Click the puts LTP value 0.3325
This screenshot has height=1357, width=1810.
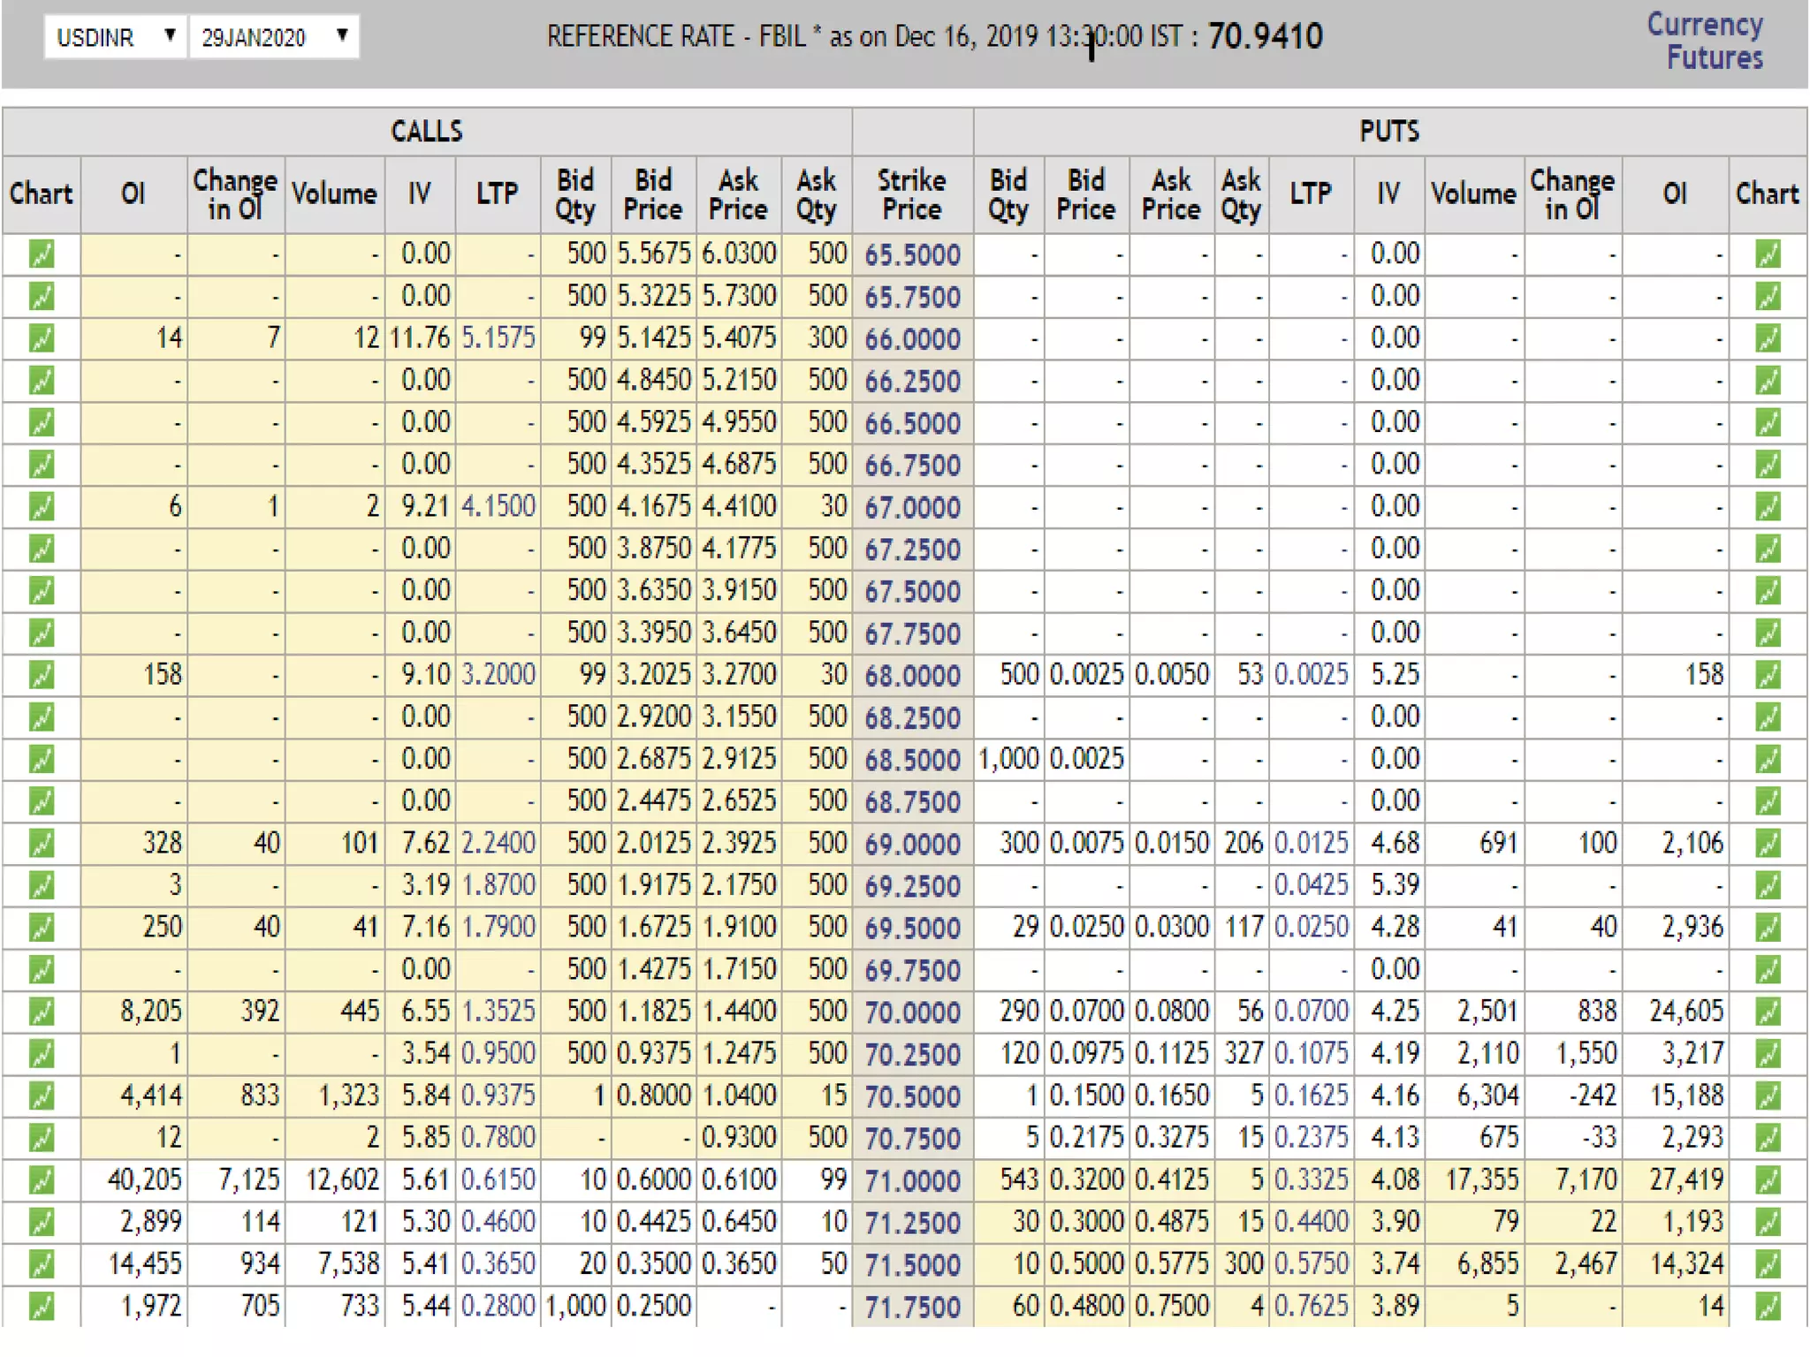pyautogui.click(x=1311, y=1180)
